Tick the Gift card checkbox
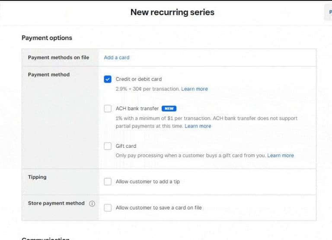Image resolution: width=332 pixels, height=240 pixels. (108, 146)
